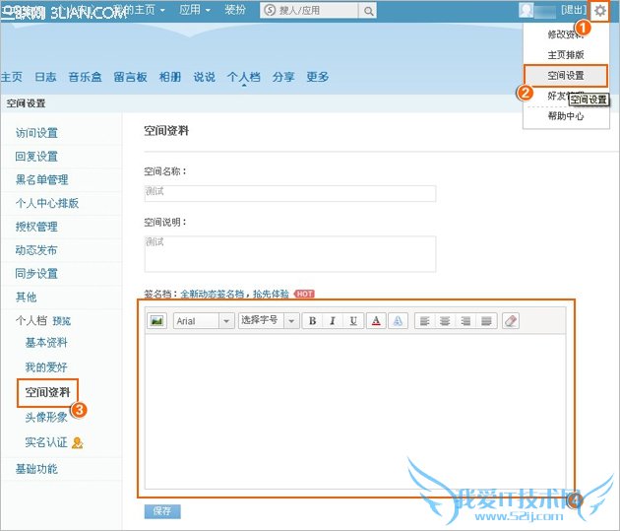Open 其他 in the sidebar

[x=27, y=297]
